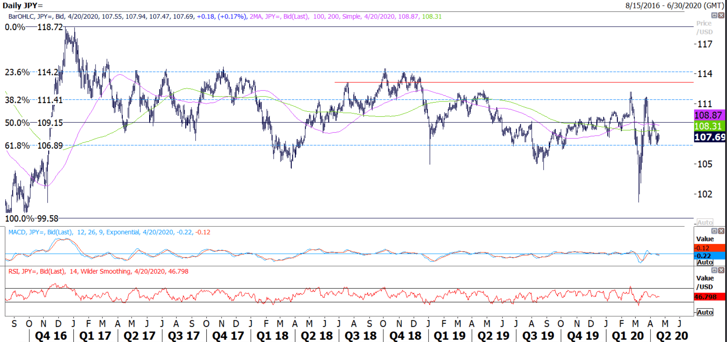Click the 50.0% 109.15 Fibonacci label
The height and width of the screenshot is (342, 727).
coord(33,123)
